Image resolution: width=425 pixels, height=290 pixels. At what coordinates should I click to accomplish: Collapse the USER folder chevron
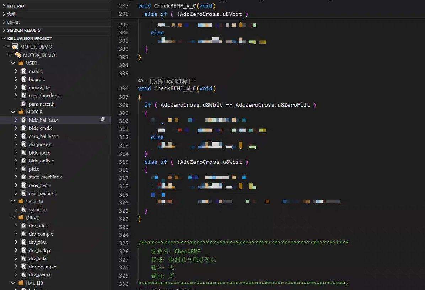pos(13,63)
